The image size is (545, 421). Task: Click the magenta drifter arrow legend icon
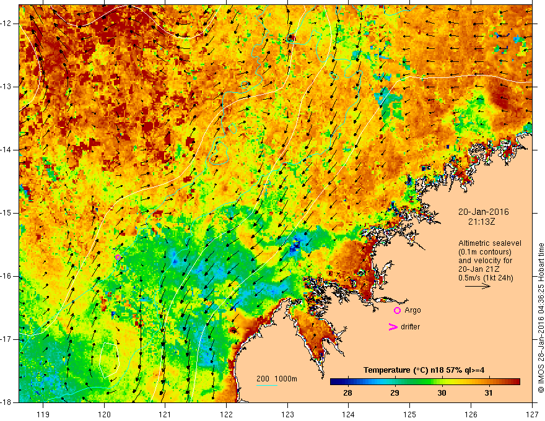[x=393, y=327]
